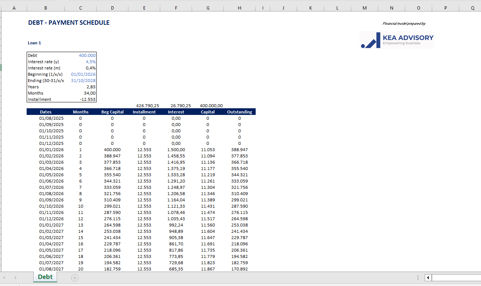Click the Beg Capital table header cell
This screenshot has height=286, width=481.
click(112, 112)
